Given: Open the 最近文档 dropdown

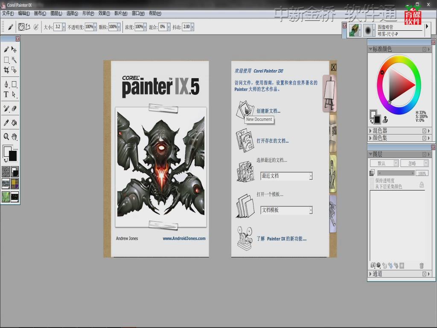Looking at the screenshot, I should pyautogui.click(x=286, y=176).
